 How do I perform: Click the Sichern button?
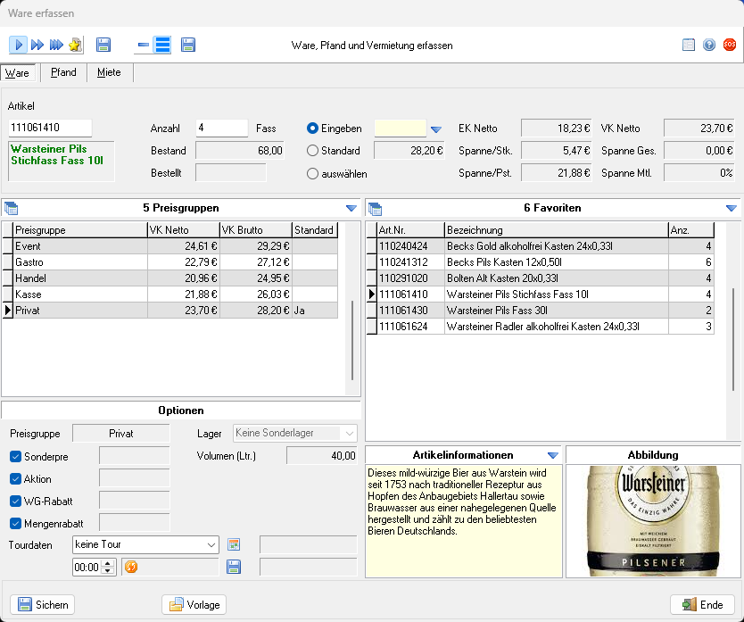[43, 604]
